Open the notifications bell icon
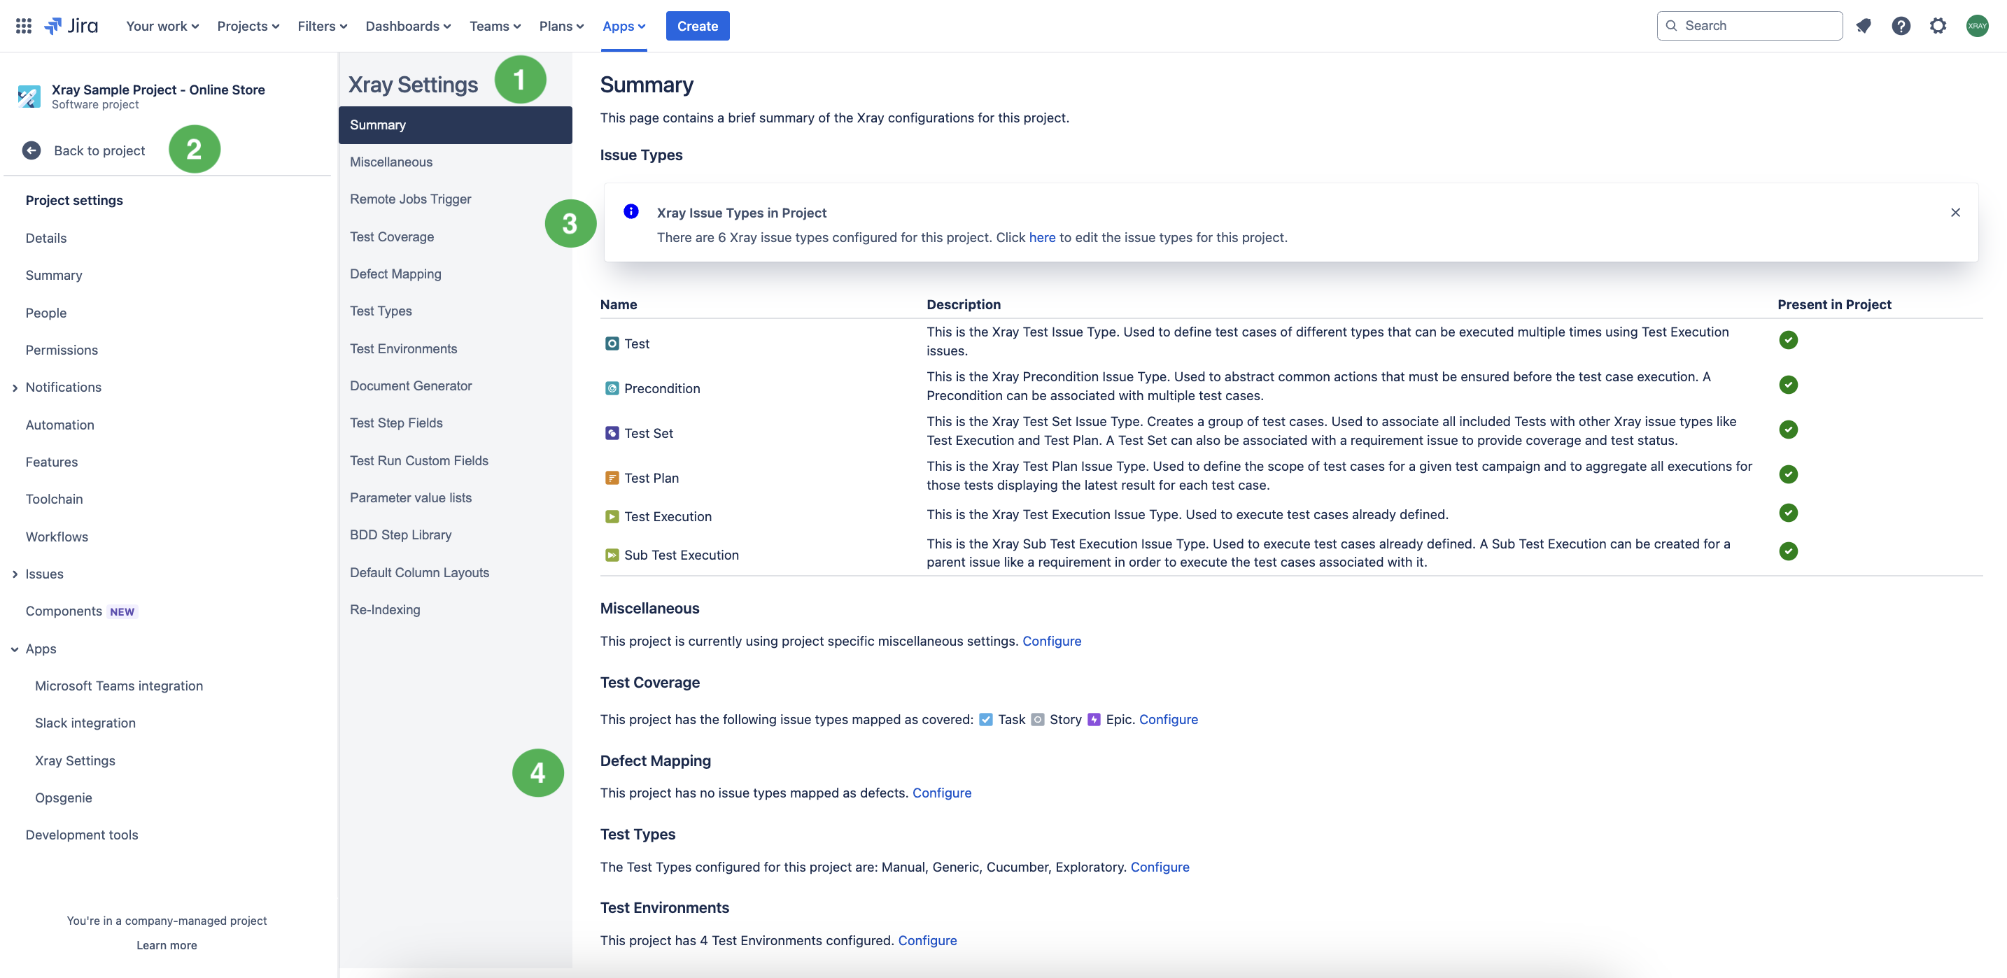Screen dimensions: 2007x978 click(x=1863, y=26)
